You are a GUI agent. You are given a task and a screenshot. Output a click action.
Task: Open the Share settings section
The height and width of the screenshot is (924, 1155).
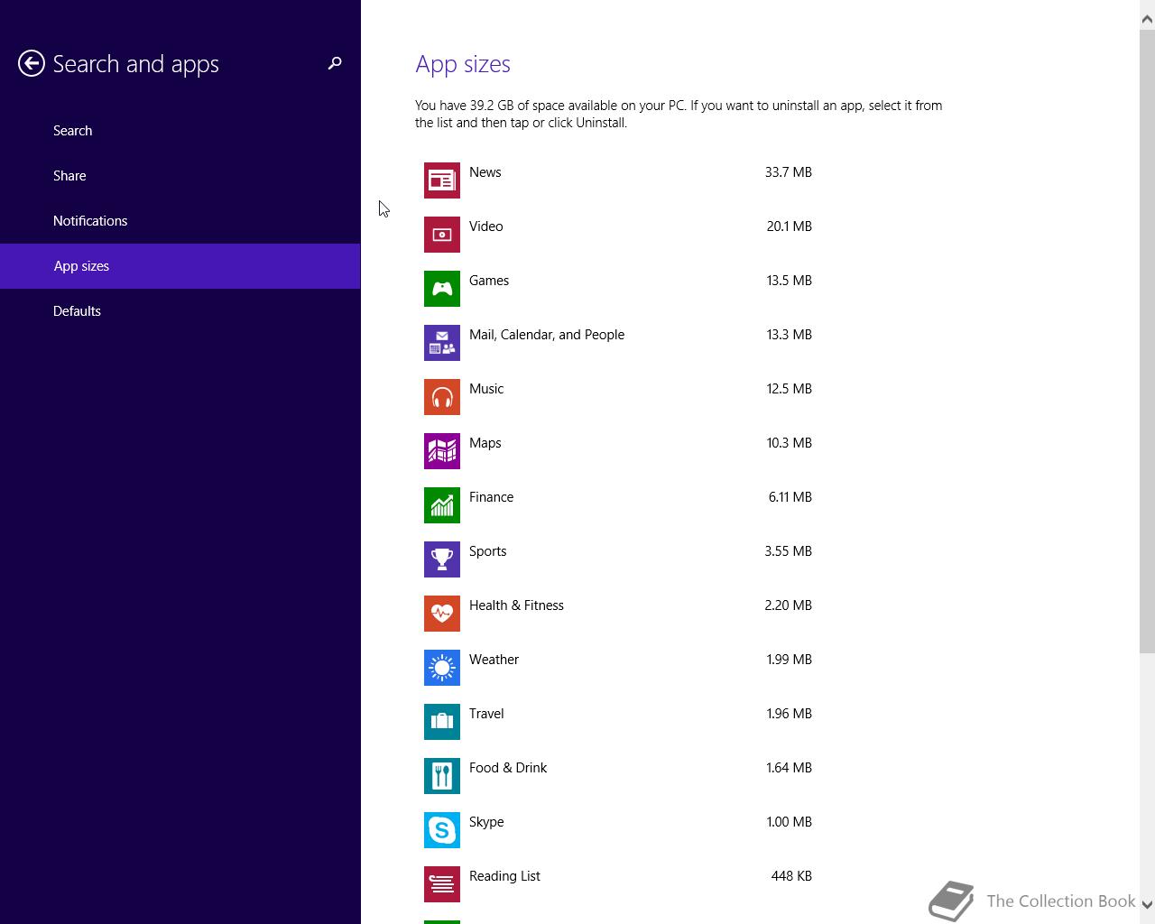click(x=180, y=176)
